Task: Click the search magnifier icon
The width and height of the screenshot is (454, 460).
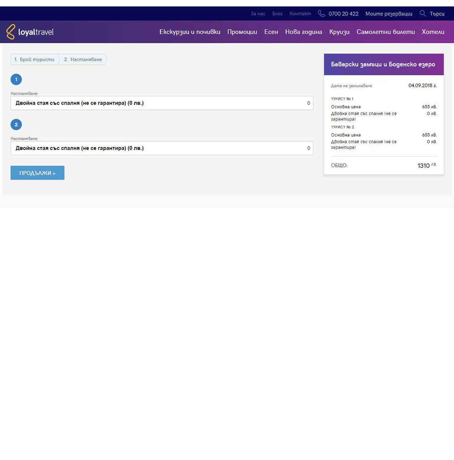Action: (423, 14)
